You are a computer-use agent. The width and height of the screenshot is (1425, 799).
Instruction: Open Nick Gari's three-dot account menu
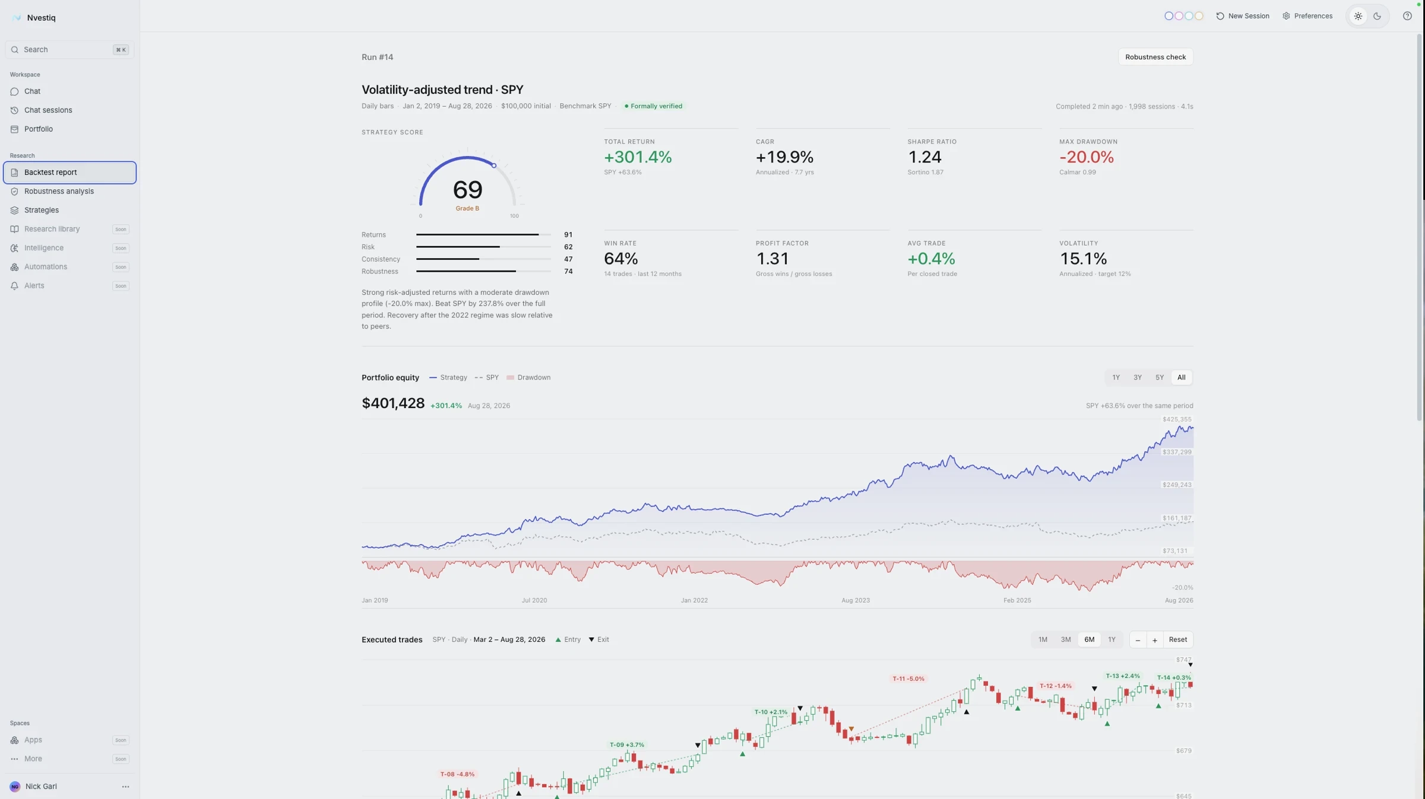click(125, 787)
